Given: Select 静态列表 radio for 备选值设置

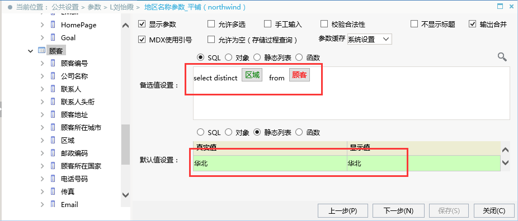Looking at the screenshot, I should click(257, 57).
